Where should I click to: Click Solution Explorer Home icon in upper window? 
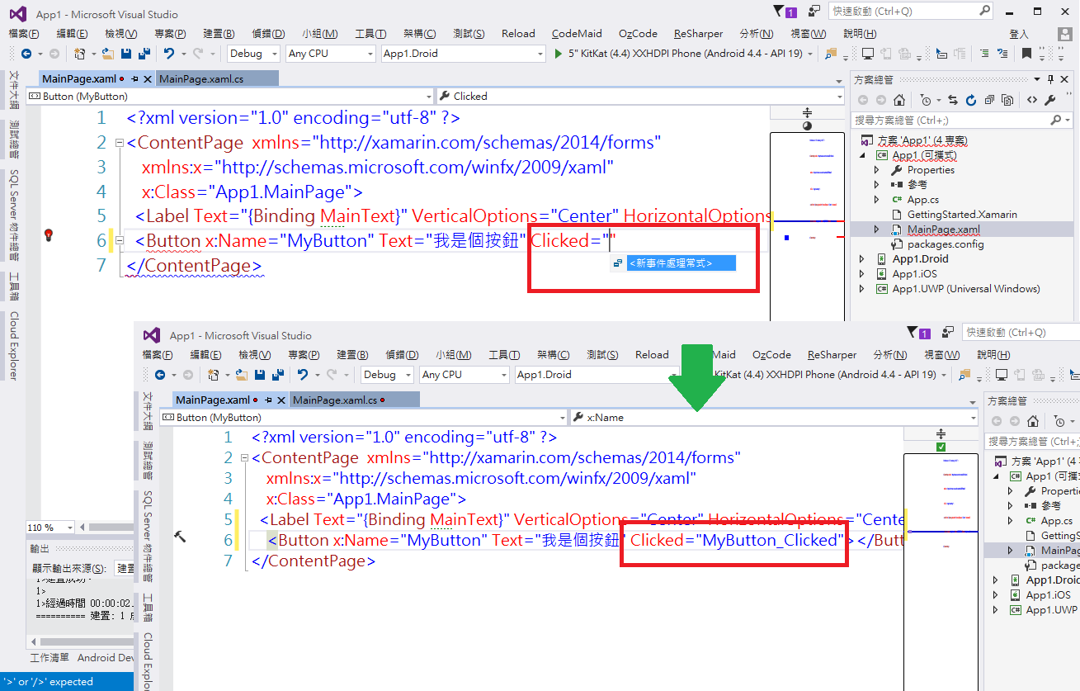(x=899, y=100)
